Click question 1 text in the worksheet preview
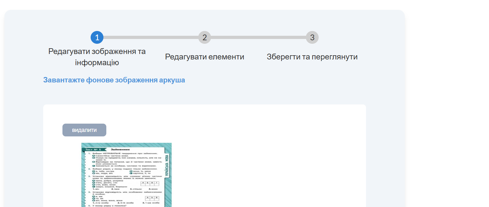This screenshot has width=489, height=207. click(x=125, y=154)
